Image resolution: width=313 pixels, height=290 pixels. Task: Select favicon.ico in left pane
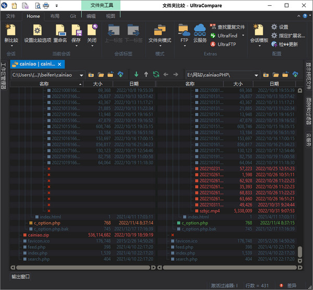coord(39,241)
